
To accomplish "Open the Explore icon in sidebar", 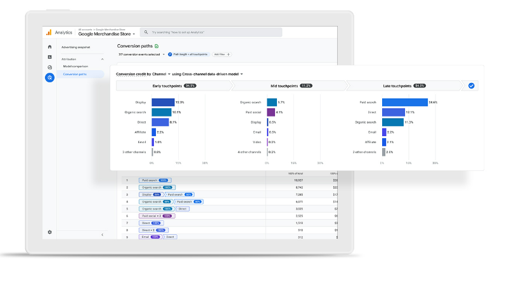I will pyautogui.click(x=49, y=67).
